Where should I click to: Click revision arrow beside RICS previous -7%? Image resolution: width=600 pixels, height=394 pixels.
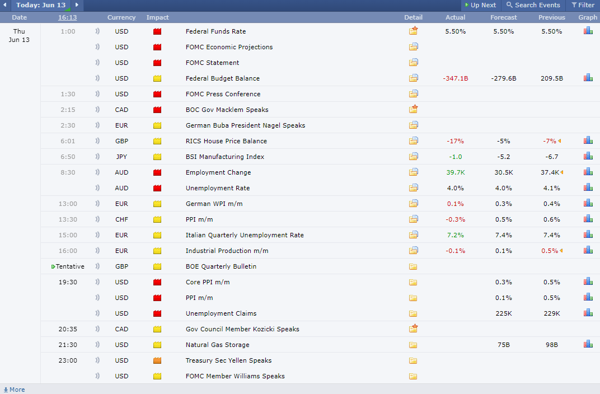(x=560, y=141)
